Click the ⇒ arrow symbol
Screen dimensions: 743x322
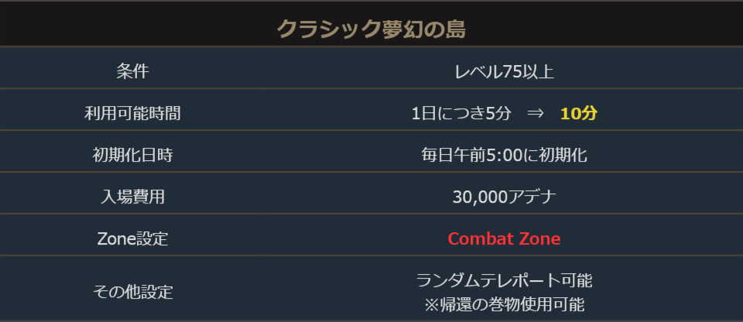(536, 113)
